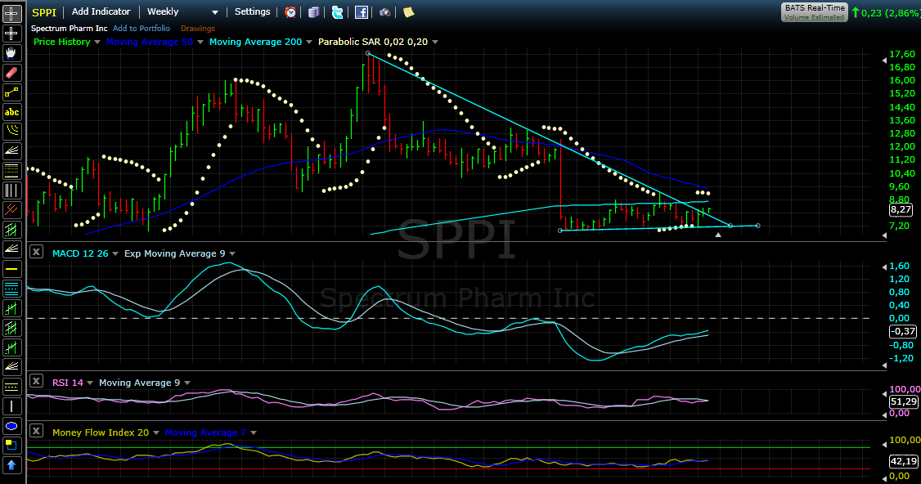This screenshot has width=921, height=484.
Task: Select the orange pitchfork tool
Action: coord(11,210)
